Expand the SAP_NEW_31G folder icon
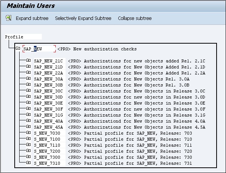This screenshot has height=173, width=226. (x=29, y=115)
